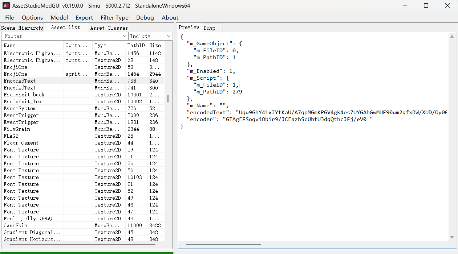The height and width of the screenshot is (254, 458).
Task: Sort assets by the PathID column header
Action: (x=136, y=45)
